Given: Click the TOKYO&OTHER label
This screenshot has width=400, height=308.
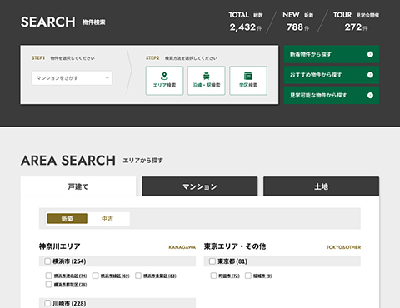Looking at the screenshot, I should click(343, 247).
